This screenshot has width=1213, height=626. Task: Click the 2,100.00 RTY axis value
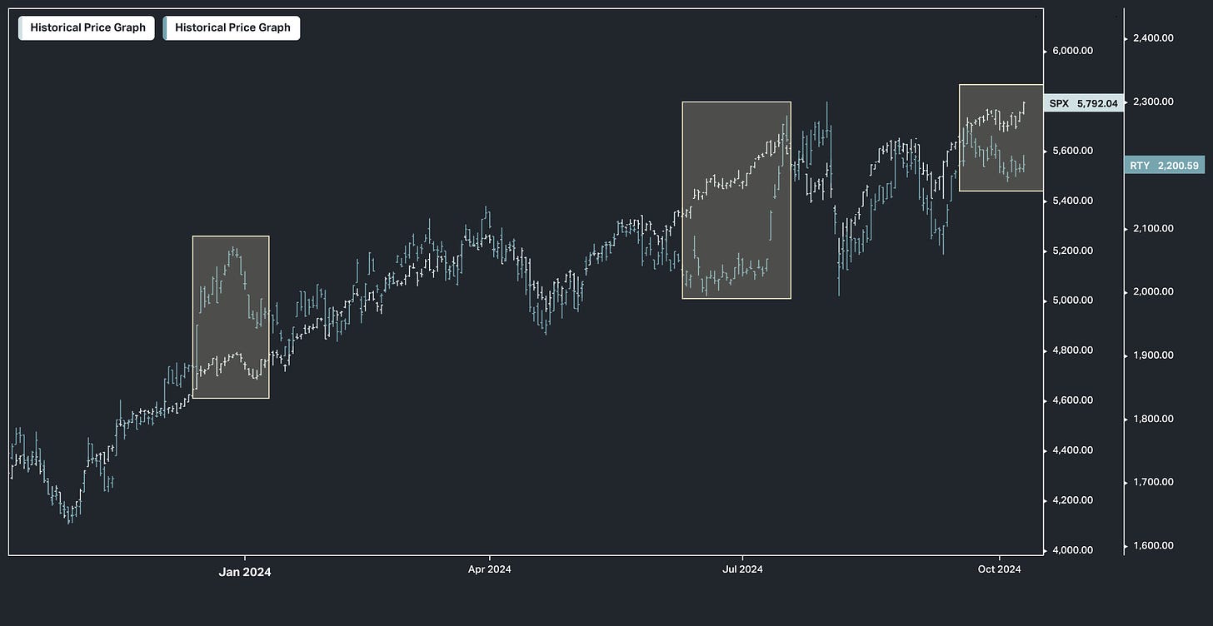(x=1154, y=228)
